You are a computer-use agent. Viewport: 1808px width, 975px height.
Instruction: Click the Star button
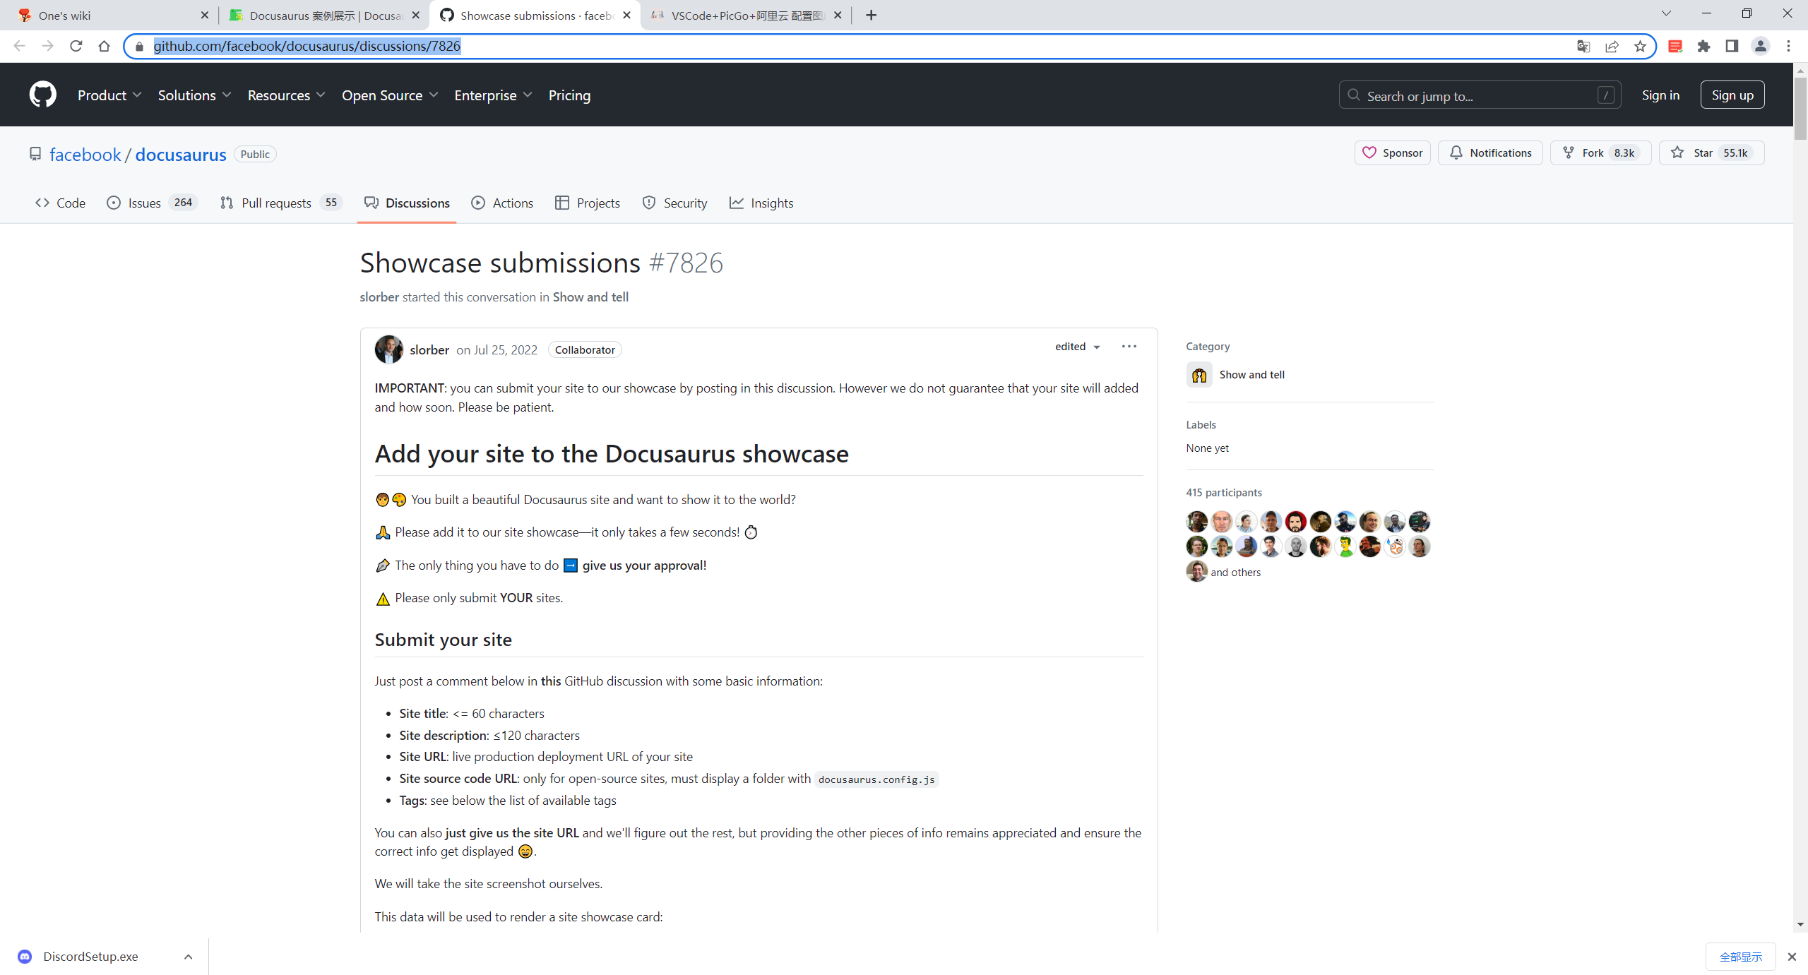(1711, 153)
